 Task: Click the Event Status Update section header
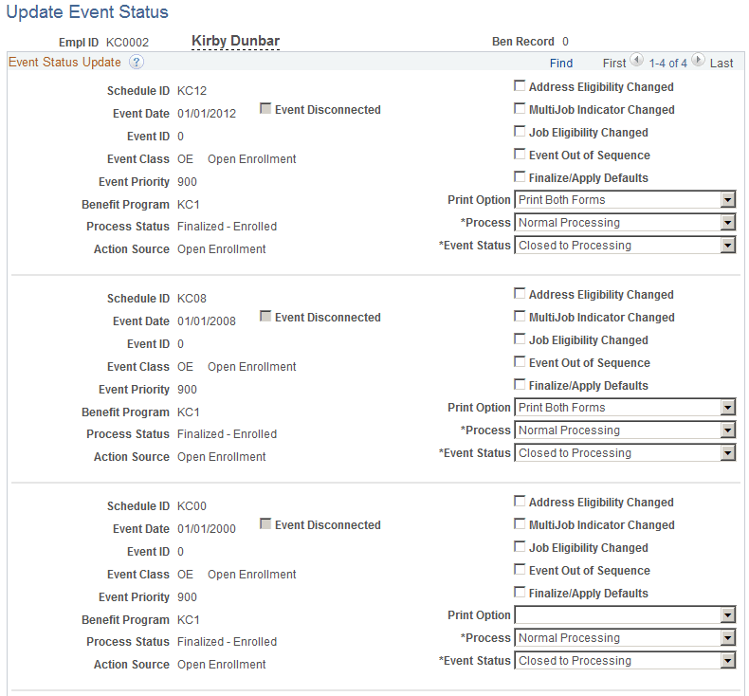(64, 62)
